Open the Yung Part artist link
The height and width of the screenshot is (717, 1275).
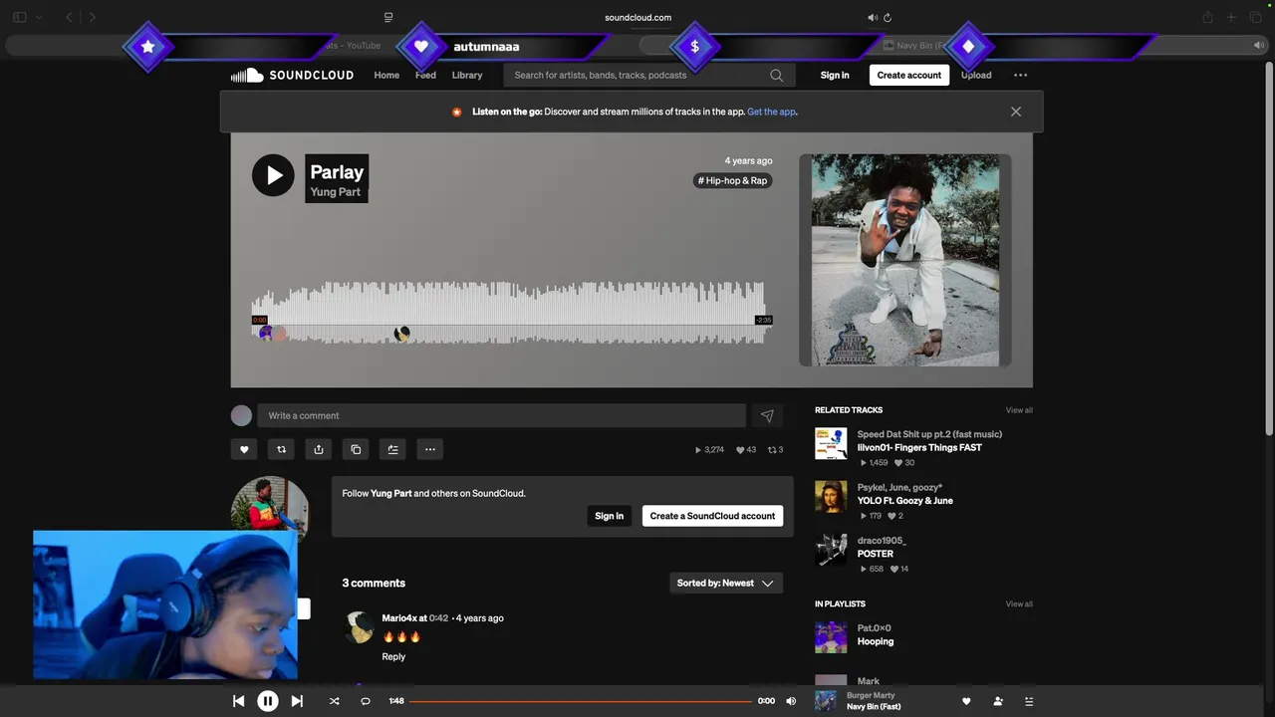336,192
